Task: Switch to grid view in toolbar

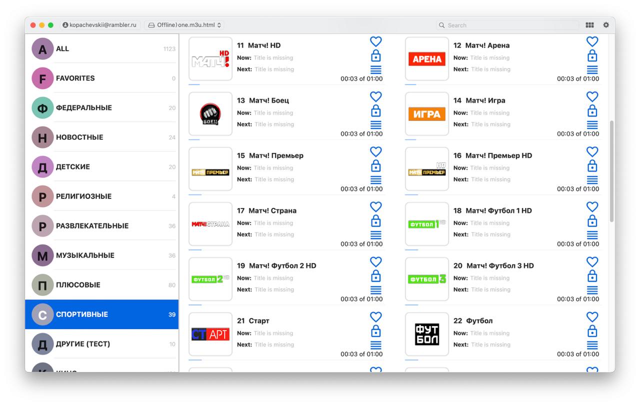Action: [589, 25]
